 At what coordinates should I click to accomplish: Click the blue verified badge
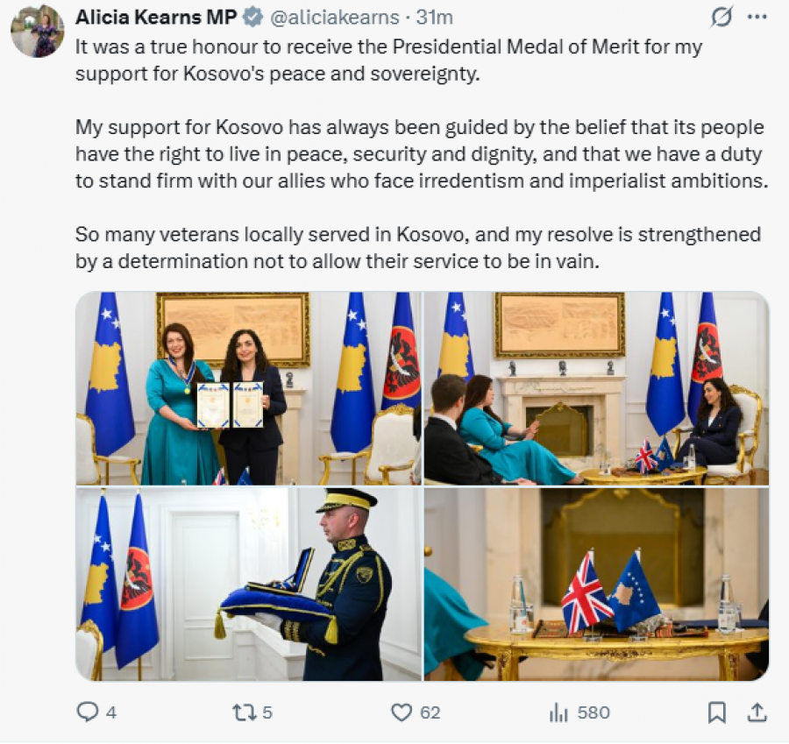pos(252,18)
